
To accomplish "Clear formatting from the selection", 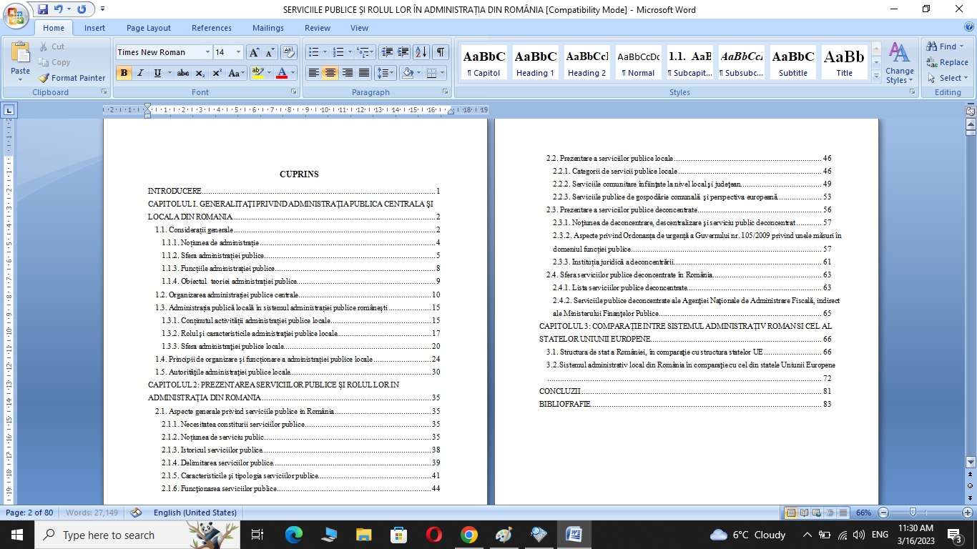I will pos(289,52).
